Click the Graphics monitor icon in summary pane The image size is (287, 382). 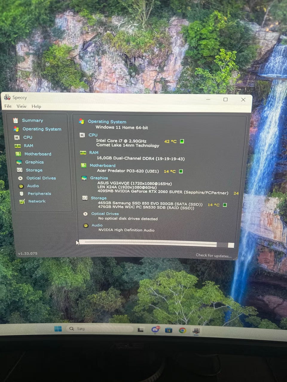[84, 178]
